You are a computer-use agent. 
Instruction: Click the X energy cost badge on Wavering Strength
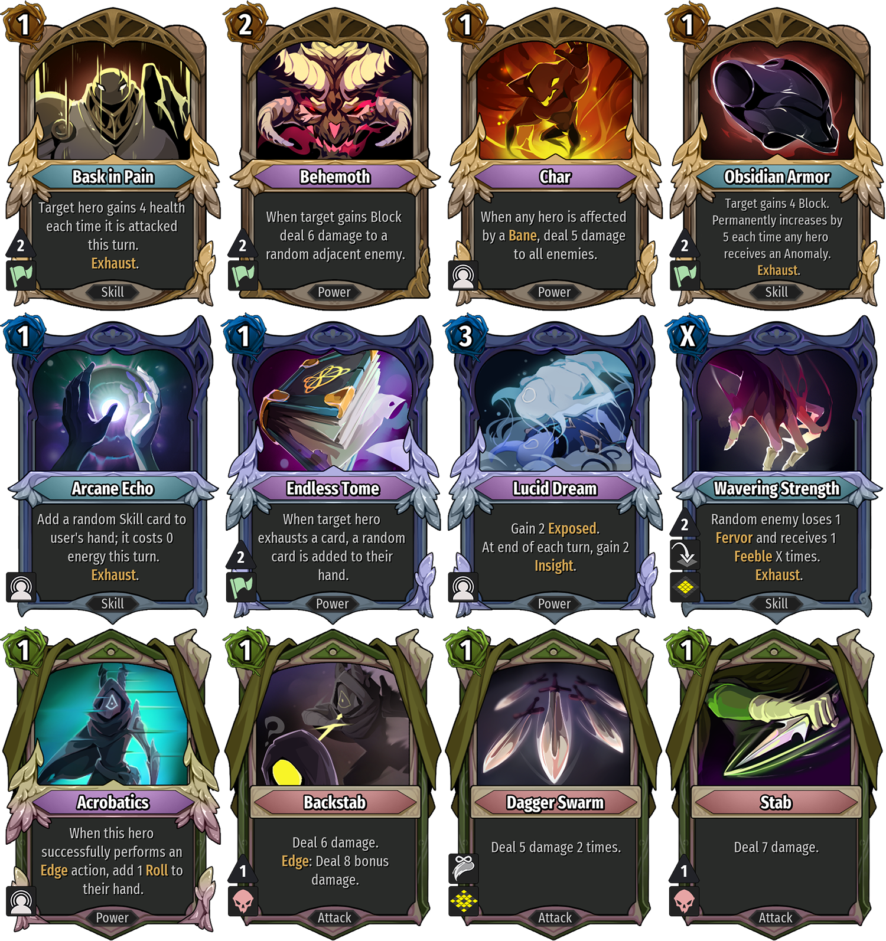click(687, 336)
